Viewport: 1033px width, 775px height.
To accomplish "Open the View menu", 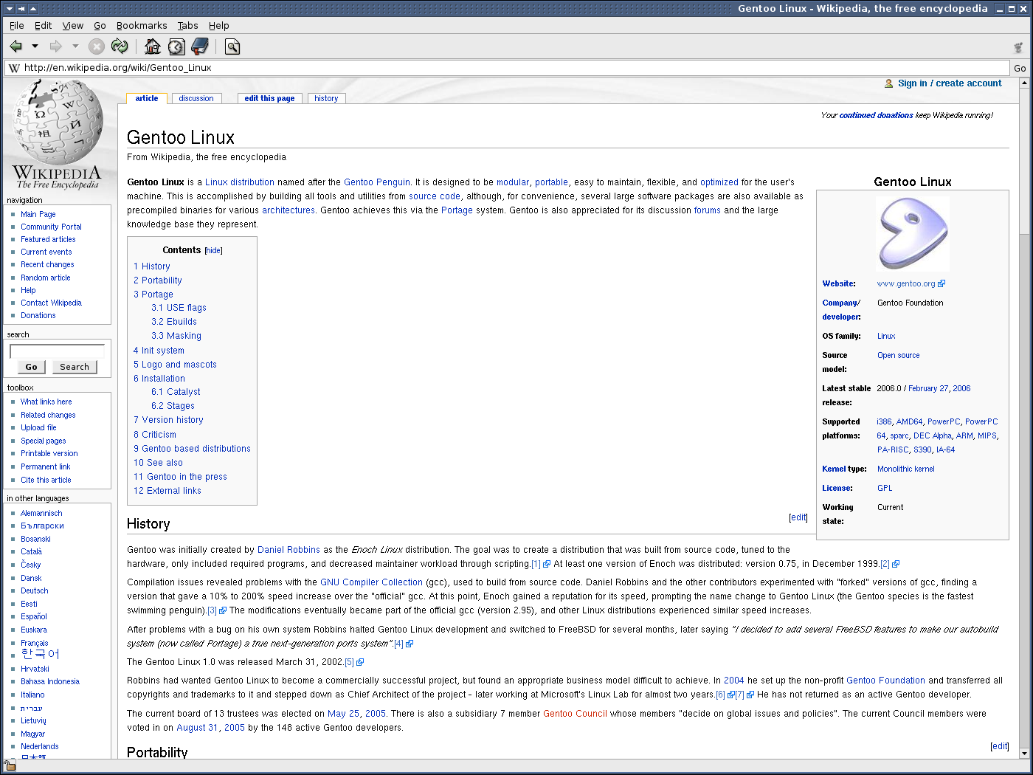I will click(72, 25).
